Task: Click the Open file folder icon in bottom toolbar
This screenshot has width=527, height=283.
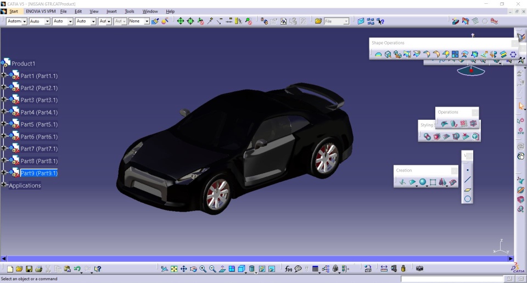Action: 20,269
